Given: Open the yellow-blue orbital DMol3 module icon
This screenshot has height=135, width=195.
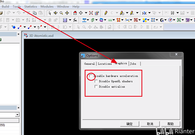Looking at the screenshot, I should (145, 20).
